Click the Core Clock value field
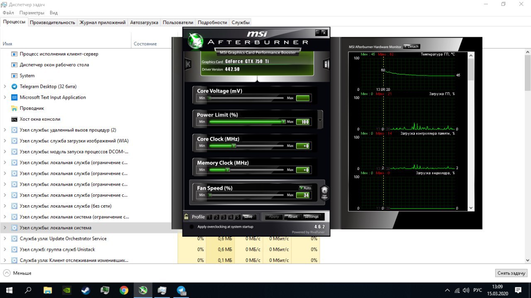 (303, 146)
